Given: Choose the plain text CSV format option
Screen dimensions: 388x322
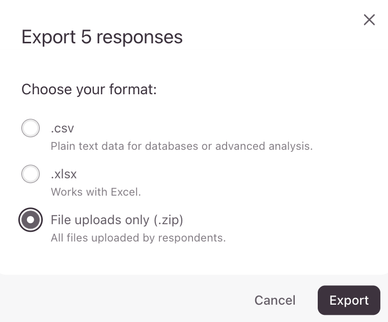Looking at the screenshot, I should 31,128.
